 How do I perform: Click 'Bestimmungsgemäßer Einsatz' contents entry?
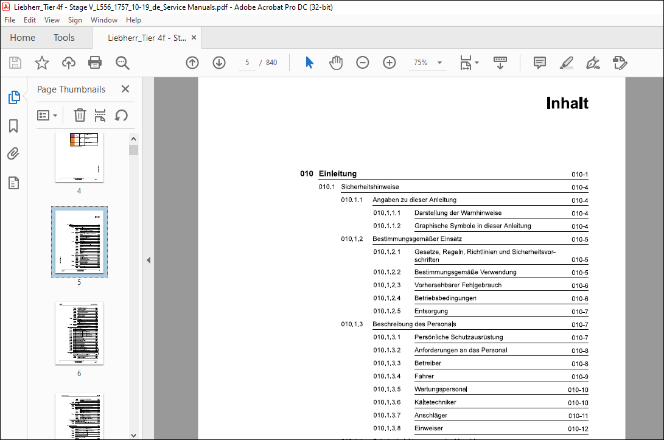(417, 239)
